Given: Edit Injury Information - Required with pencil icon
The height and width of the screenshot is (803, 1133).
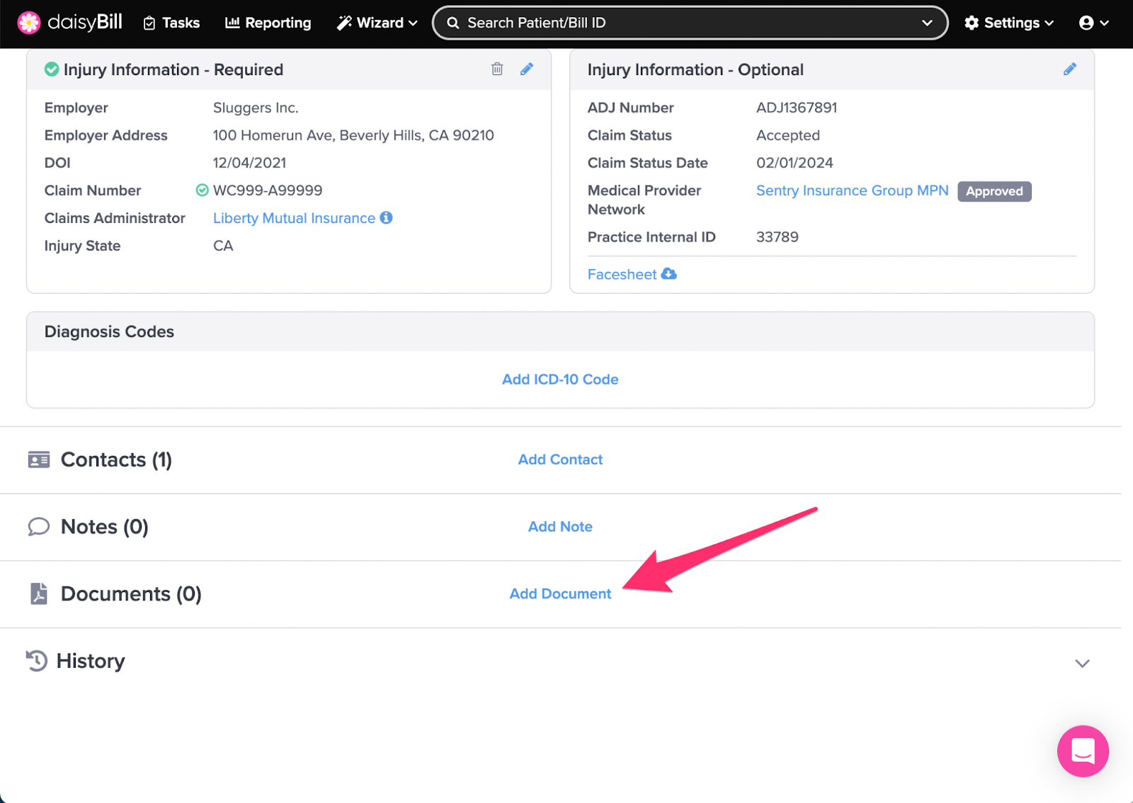Looking at the screenshot, I should tap(527, 69).
